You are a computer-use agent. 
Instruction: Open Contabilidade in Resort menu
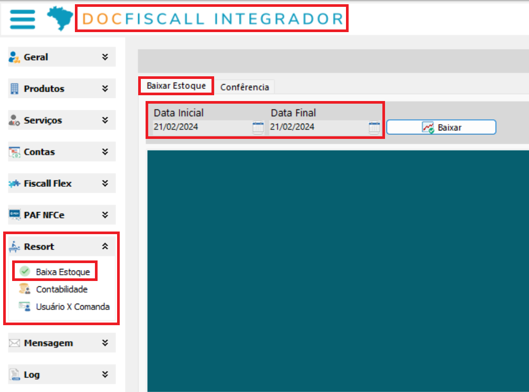tap(62, 289)
